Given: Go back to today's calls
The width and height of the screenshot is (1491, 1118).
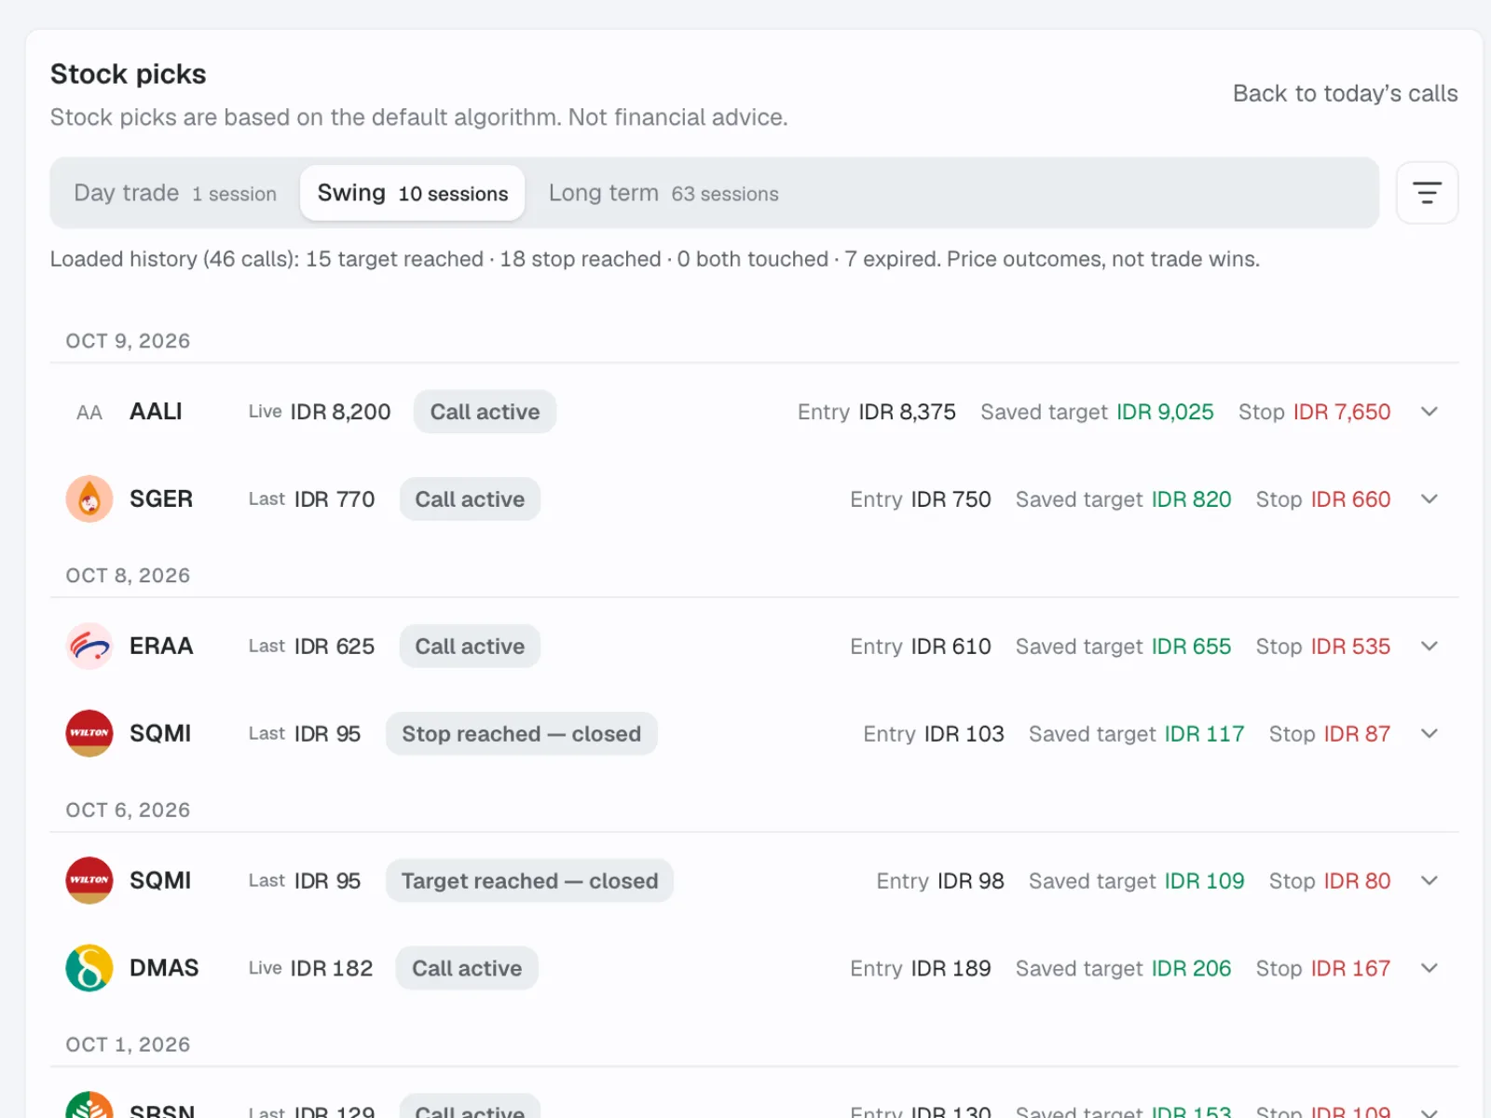Looking at the screenshot, I should [1345, 93].
